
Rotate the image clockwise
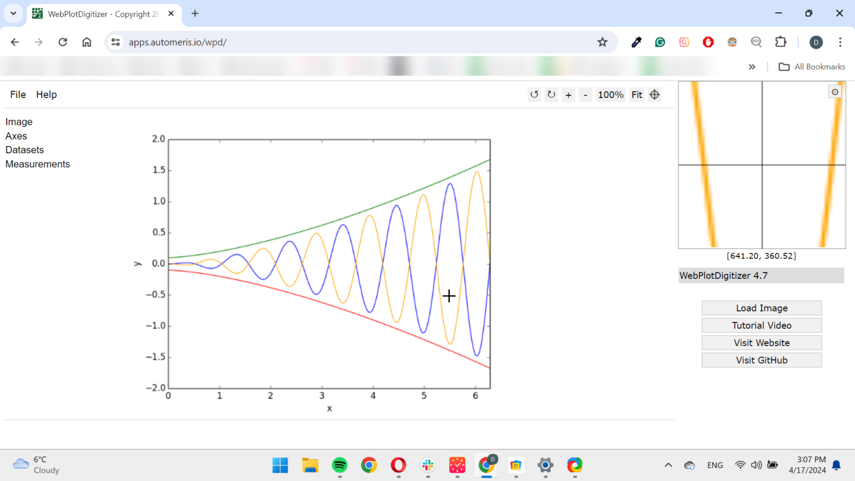tap(551, 95)
